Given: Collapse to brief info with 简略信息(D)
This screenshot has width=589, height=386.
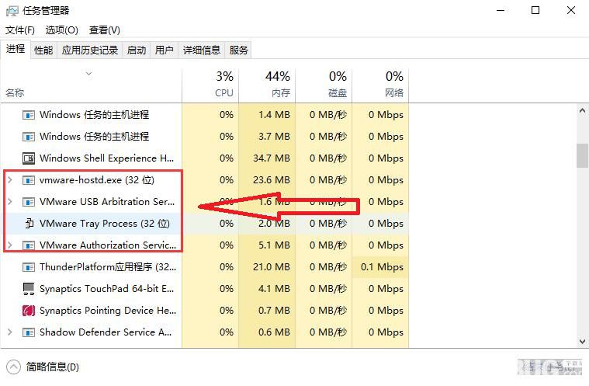Looking at the screenshot, I should coord(43,367).
